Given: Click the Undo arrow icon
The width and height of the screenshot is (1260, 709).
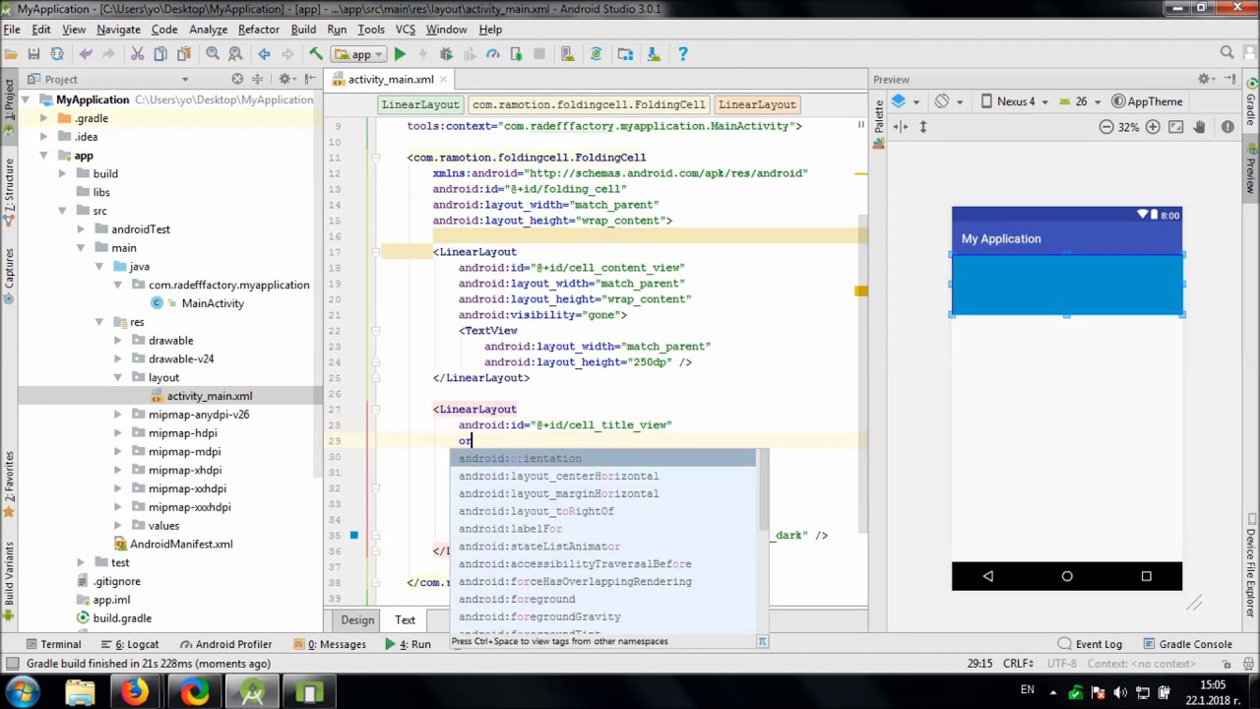Looking at the screenshot, I should coord(86,54).
